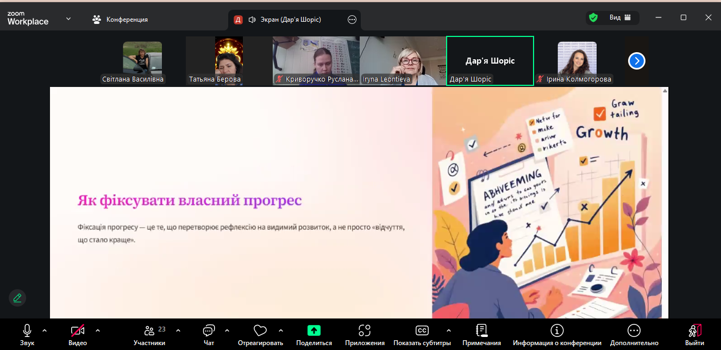Click the green pencil annotation icon
The width and height of the screenshot is (721, 350).
click(x=17, y=297)
